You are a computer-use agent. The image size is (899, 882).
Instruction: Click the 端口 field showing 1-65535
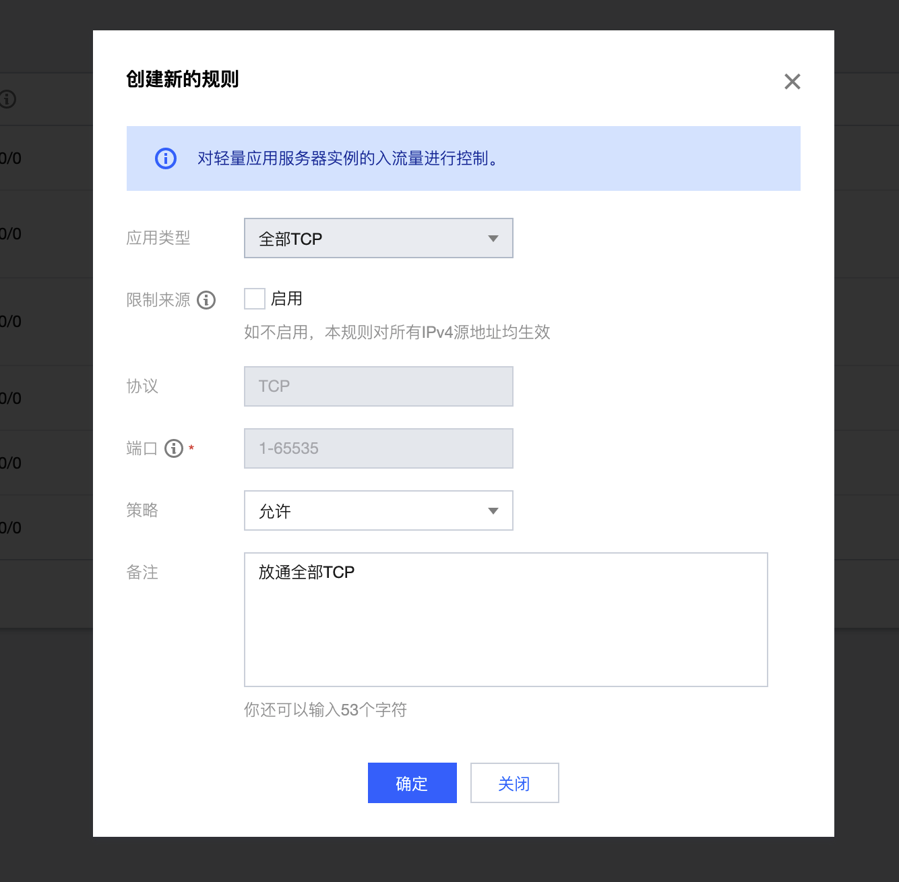(379, 448)
